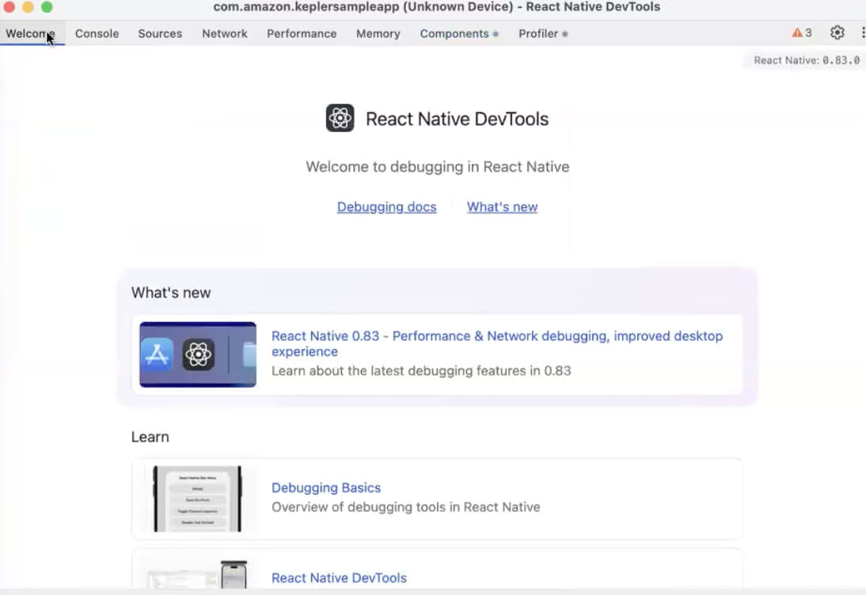Click the warning triangle with 3 issues
Viewport: 866px width, 595px height.
[x=802, y=33]
